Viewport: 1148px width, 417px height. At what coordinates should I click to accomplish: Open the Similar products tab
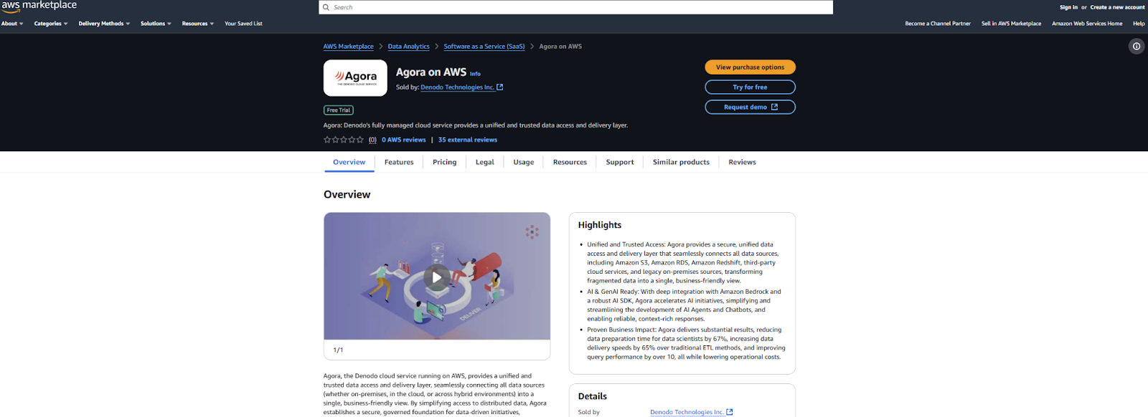(x=681, y=163)
